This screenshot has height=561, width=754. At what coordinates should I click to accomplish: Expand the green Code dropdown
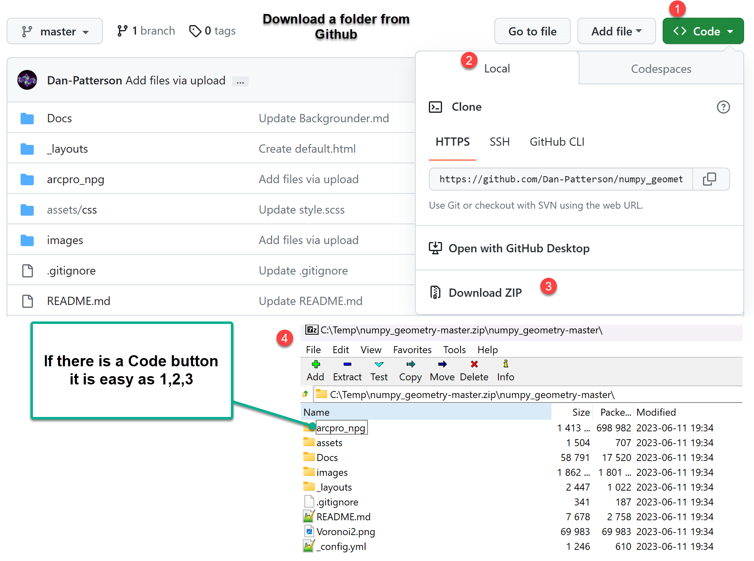[703, 31]
